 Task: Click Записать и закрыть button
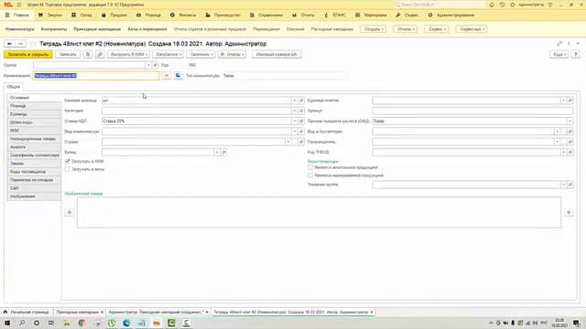(28, 55)
